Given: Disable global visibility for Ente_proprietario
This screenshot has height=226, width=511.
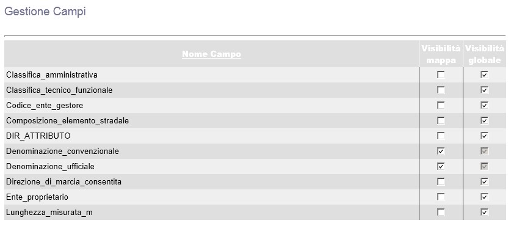Looking at the screenshot, I should coord(484,197).
